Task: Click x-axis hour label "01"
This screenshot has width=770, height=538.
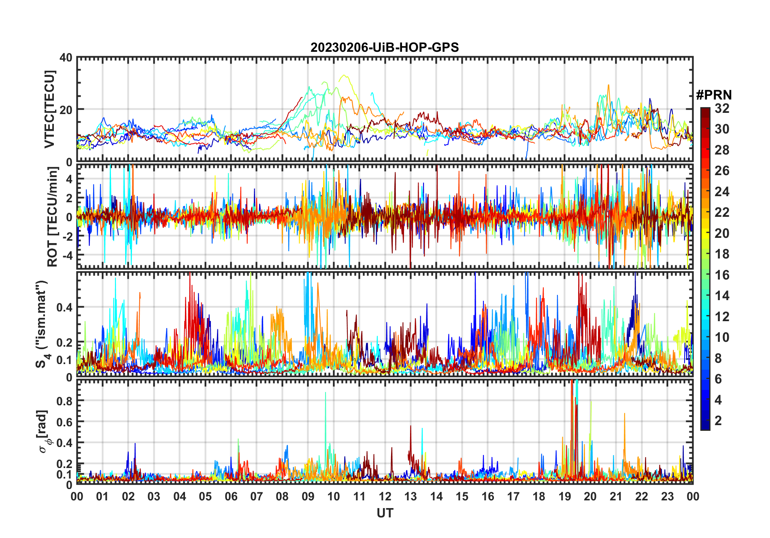Action: pos(102,497)
